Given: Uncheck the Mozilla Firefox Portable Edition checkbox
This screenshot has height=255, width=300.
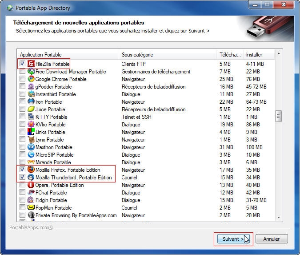Looking at the screenshot, I should [x=22, y=170].
